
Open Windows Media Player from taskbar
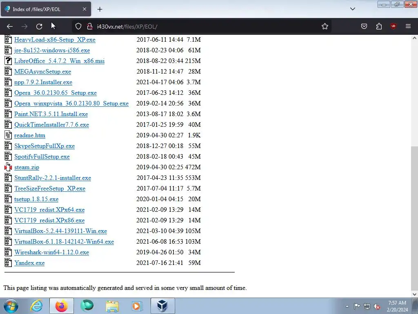pyautogui.click(x=138, y=306)
